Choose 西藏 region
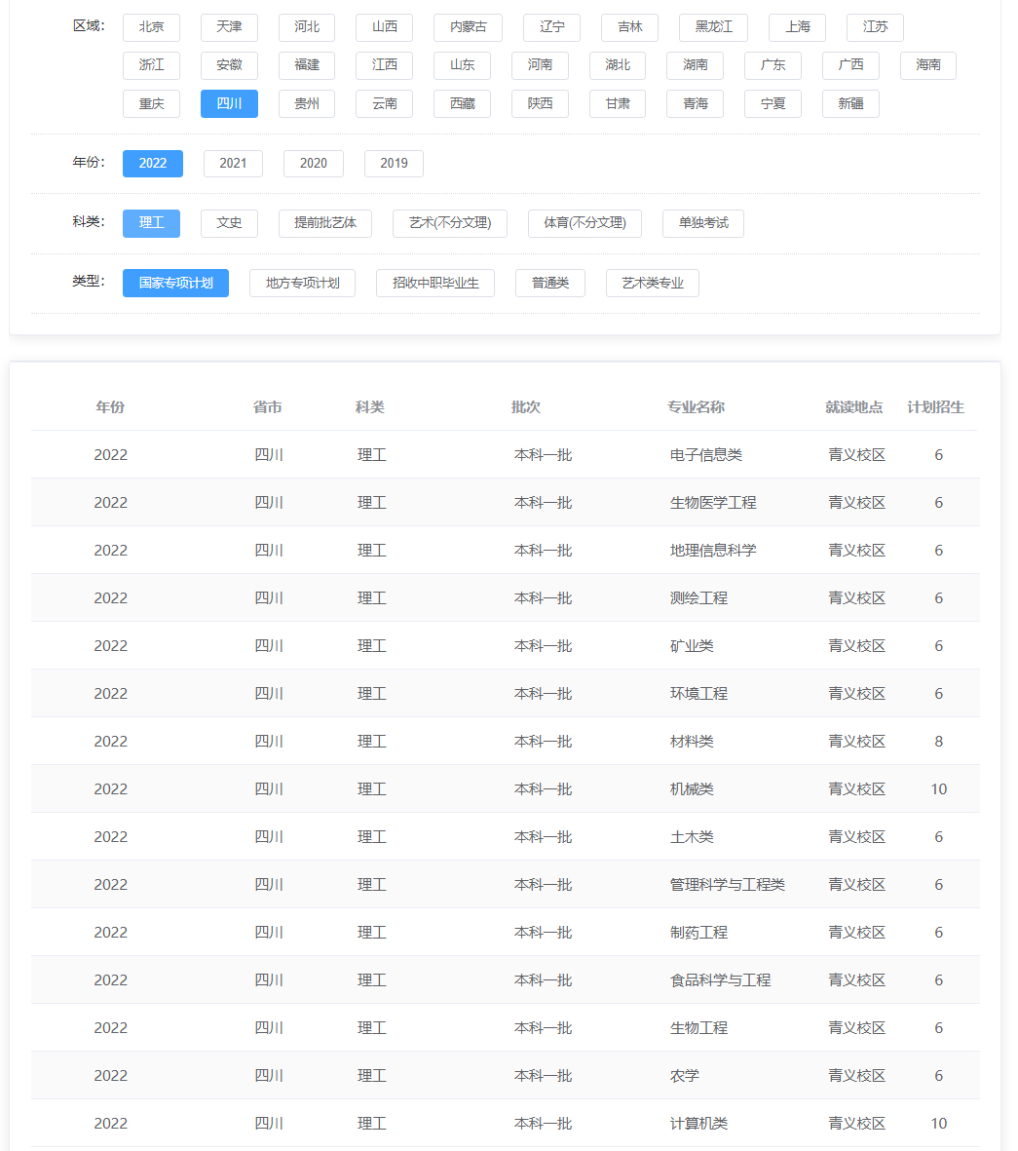Viewport: 1018px width, 1151px height. pyautogui.click(x=462, y=104)
